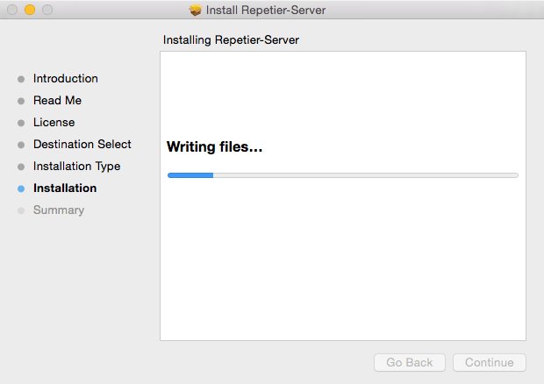Screen dimensions: 544x384
Task: Select the Summary step label
Action: coord(59,210)
